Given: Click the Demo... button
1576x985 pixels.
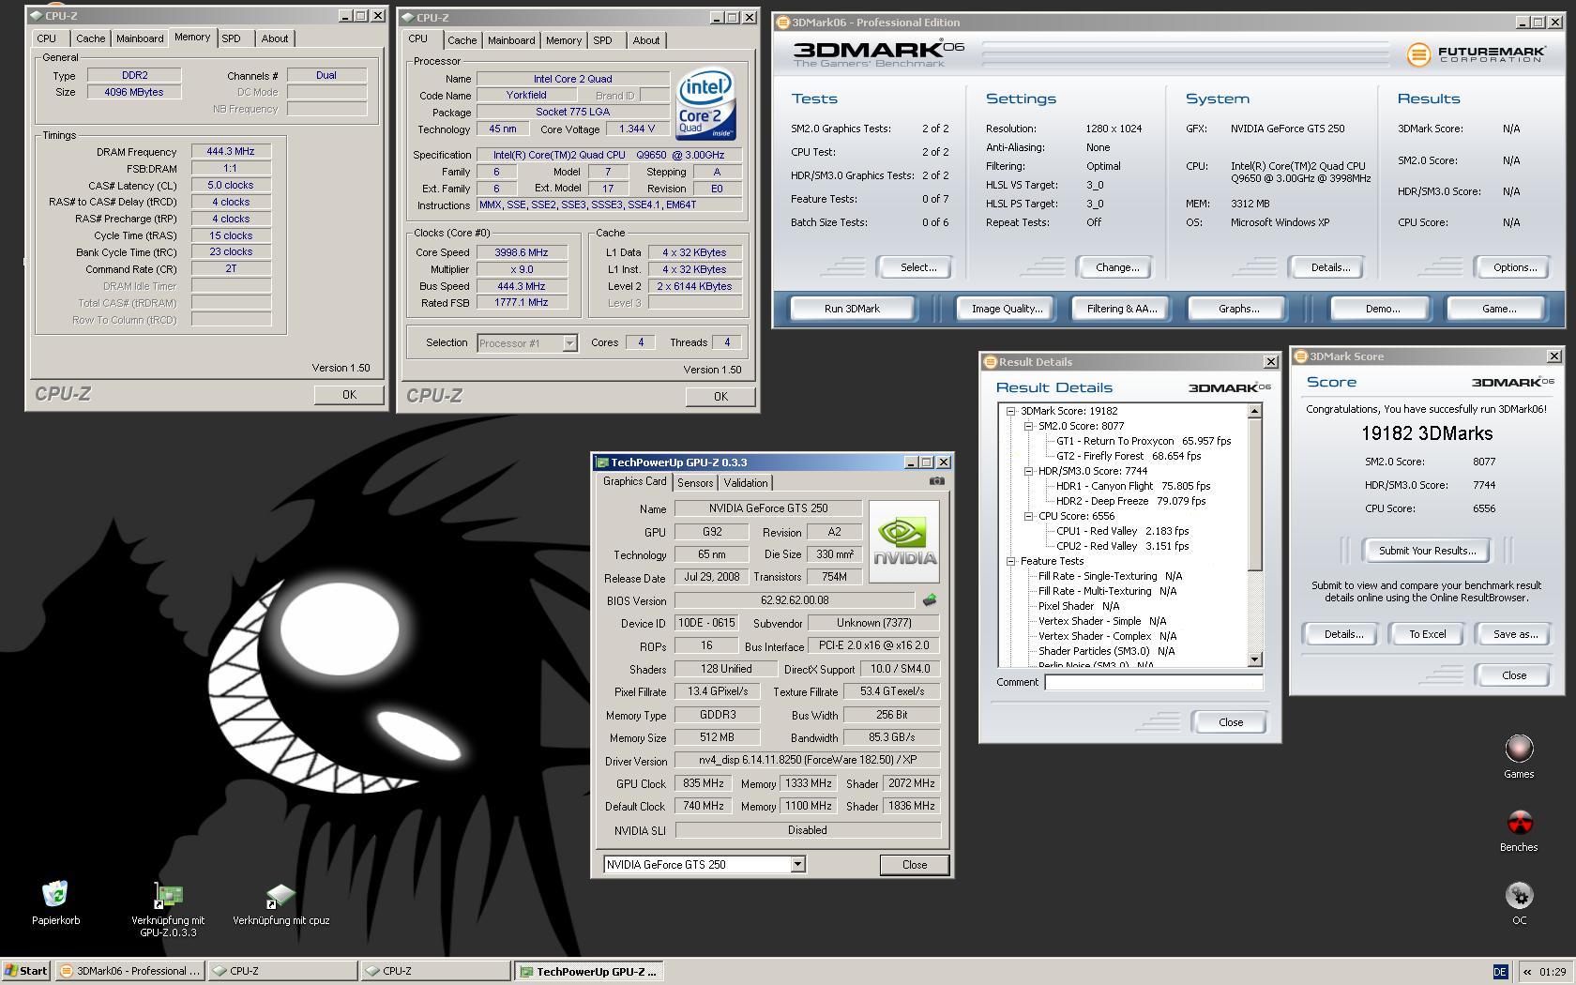Looking at the screenshot, I should [x=1382, y=309].
